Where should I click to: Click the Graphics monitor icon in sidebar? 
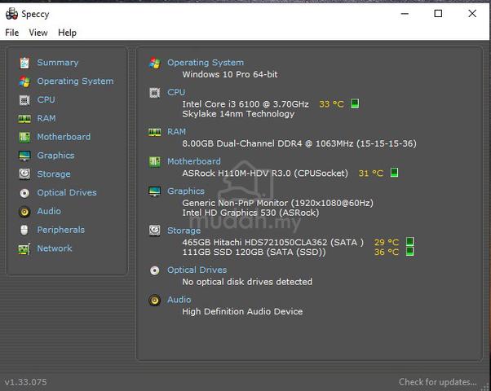point(24,156)
